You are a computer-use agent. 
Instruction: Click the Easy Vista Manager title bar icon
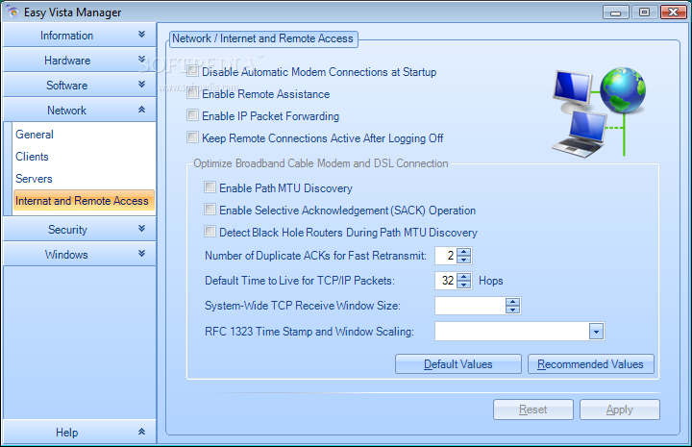pos(13,12)
